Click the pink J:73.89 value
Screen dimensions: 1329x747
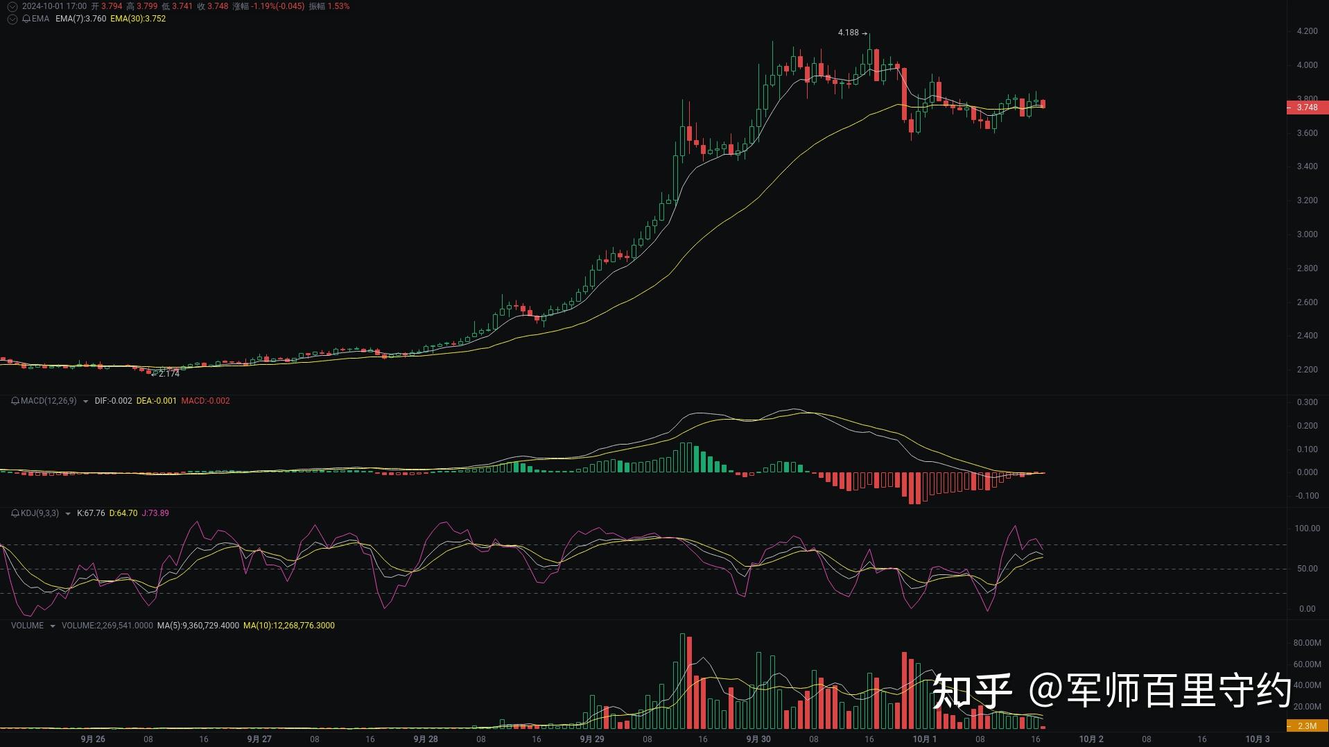point(155,513)
